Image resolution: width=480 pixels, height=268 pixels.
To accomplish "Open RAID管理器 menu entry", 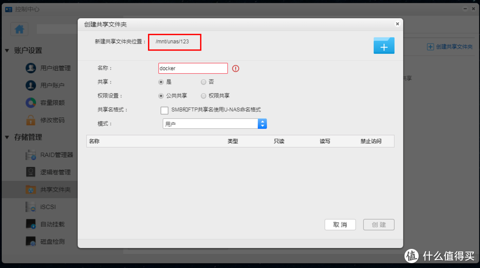I will [x=56, y=155].
